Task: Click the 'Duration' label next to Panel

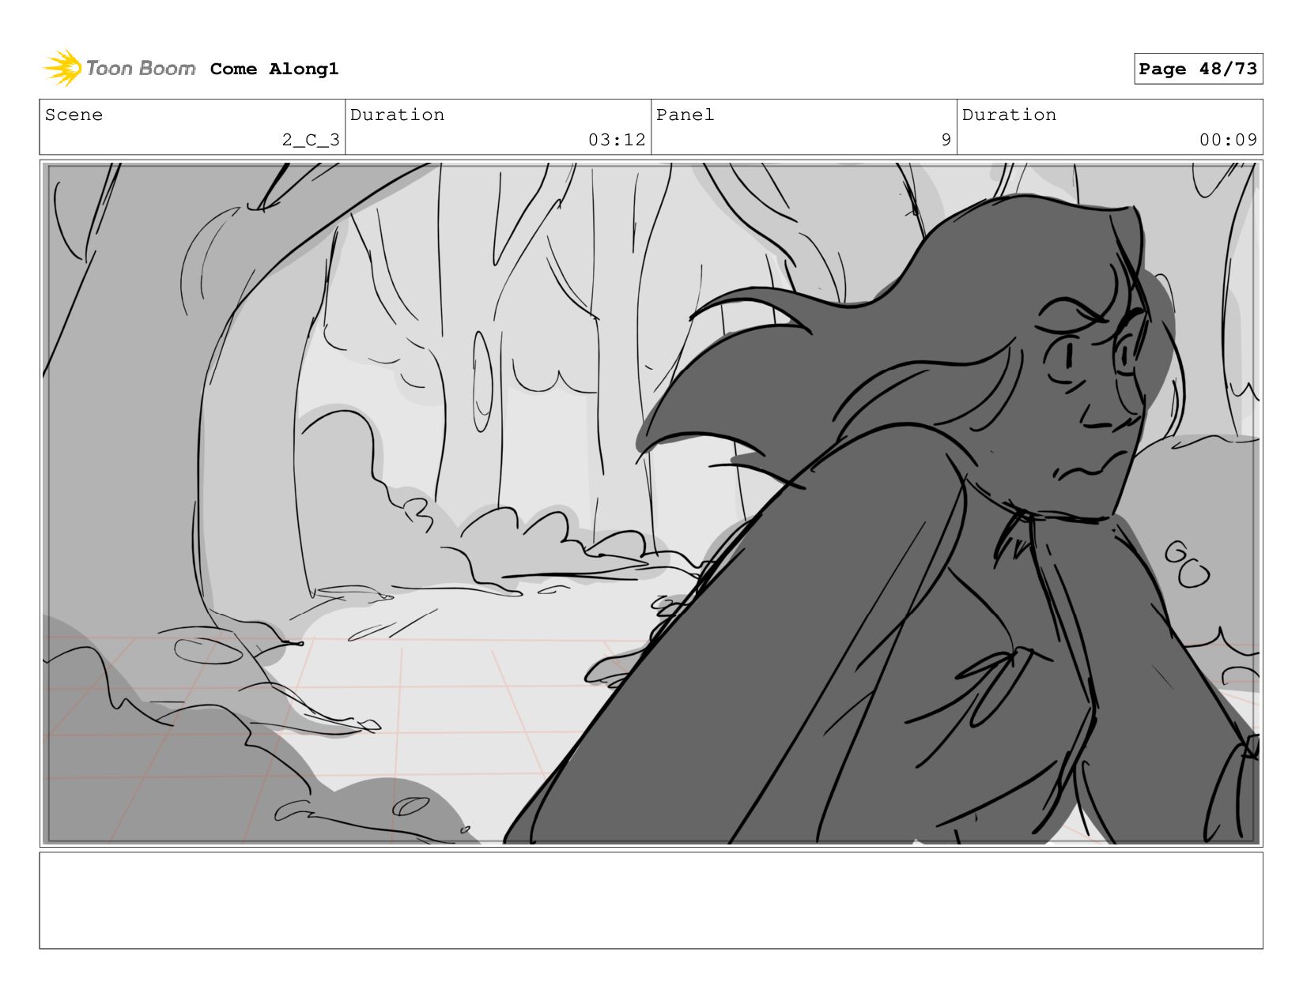Action: pos(1009,115)
